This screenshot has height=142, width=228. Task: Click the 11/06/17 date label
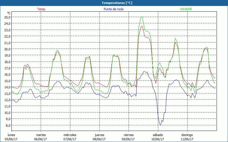tap(187, 139)
